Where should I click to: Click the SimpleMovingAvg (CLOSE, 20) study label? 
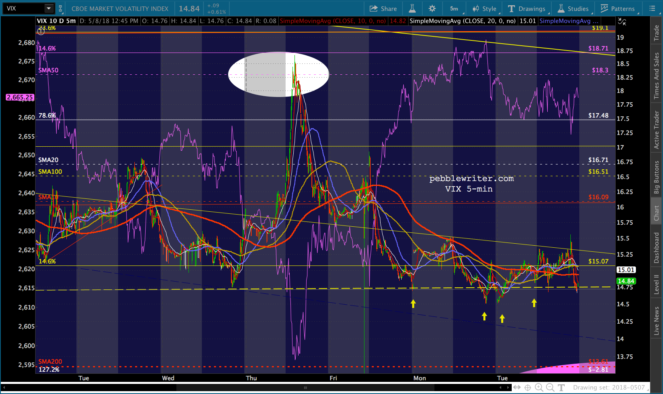pos(462,21)
